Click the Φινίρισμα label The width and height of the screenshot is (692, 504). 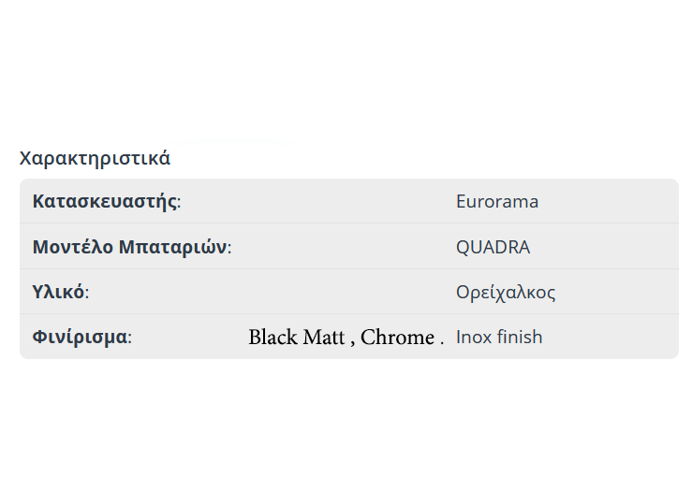coord(80,338)
